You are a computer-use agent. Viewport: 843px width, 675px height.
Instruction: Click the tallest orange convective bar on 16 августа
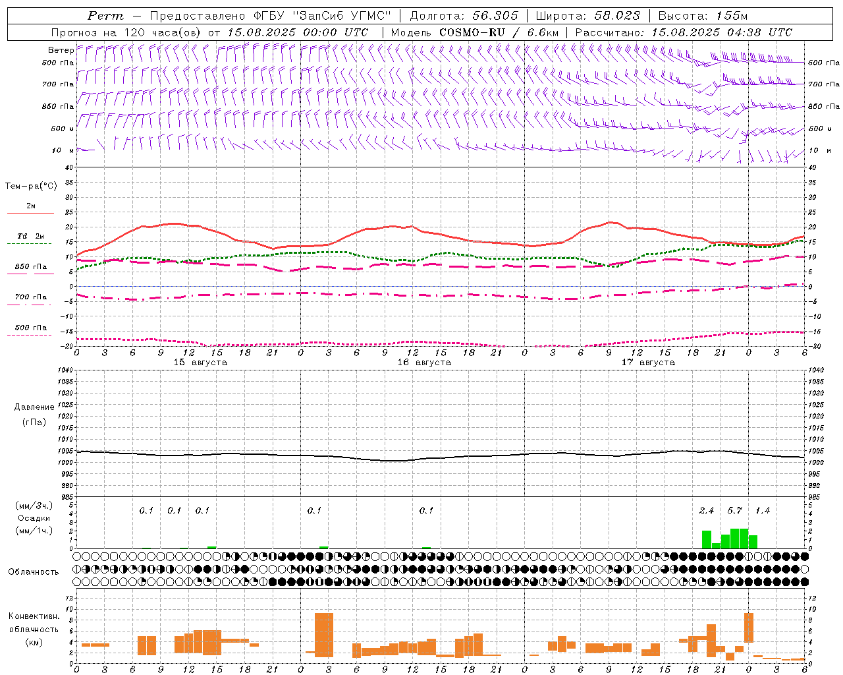(x=324, y=635)
